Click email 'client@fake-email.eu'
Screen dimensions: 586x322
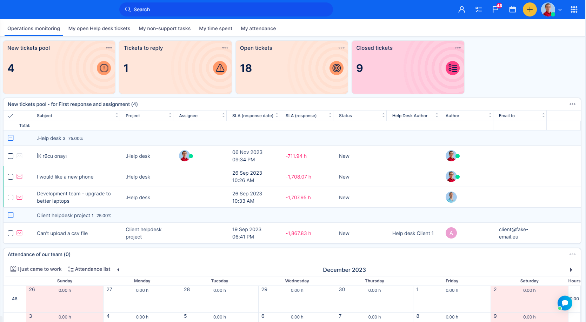[513, 233]
